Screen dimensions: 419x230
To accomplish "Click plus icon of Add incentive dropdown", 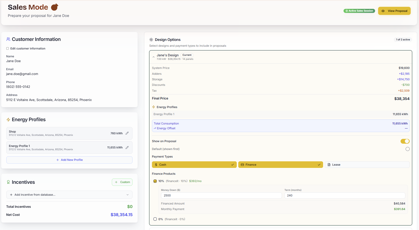I will [11, 195].
